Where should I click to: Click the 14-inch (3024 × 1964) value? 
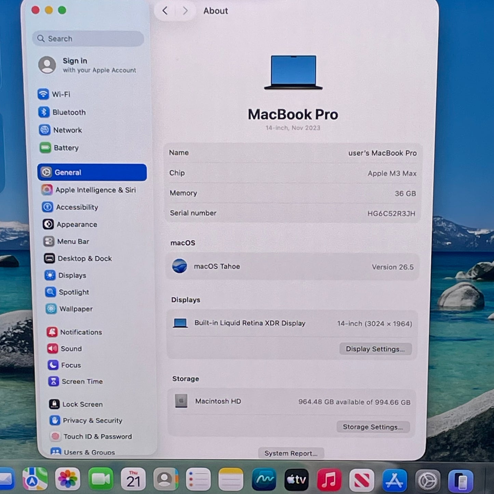pyautogui.click(x=375, y=323)
